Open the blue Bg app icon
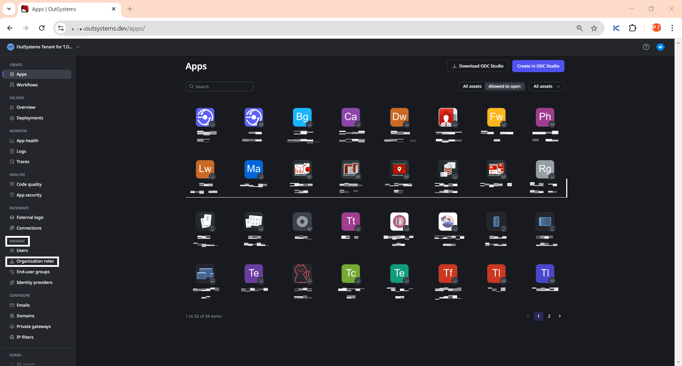 (302, 117)
